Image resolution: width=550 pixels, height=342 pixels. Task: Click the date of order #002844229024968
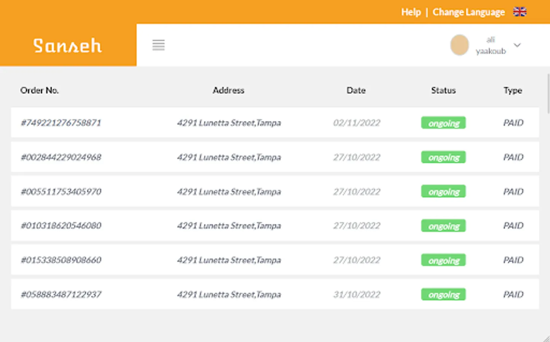click(x=357, y=157)
